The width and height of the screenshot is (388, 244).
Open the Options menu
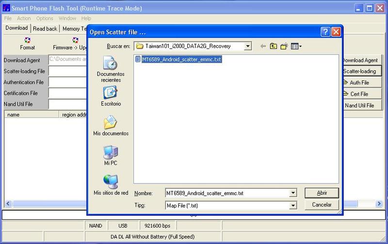[x=45, y=18]
